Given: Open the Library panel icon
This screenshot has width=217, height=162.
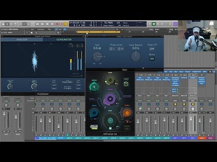Looking at the screenshot, I should pos(3,24).
